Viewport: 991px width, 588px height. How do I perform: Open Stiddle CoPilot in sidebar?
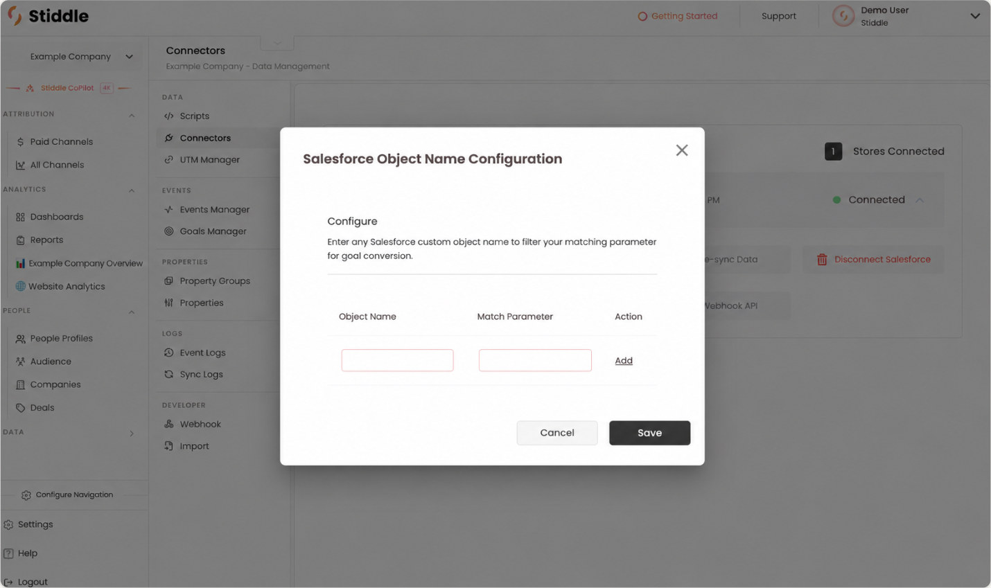click(x=67, y=88)
